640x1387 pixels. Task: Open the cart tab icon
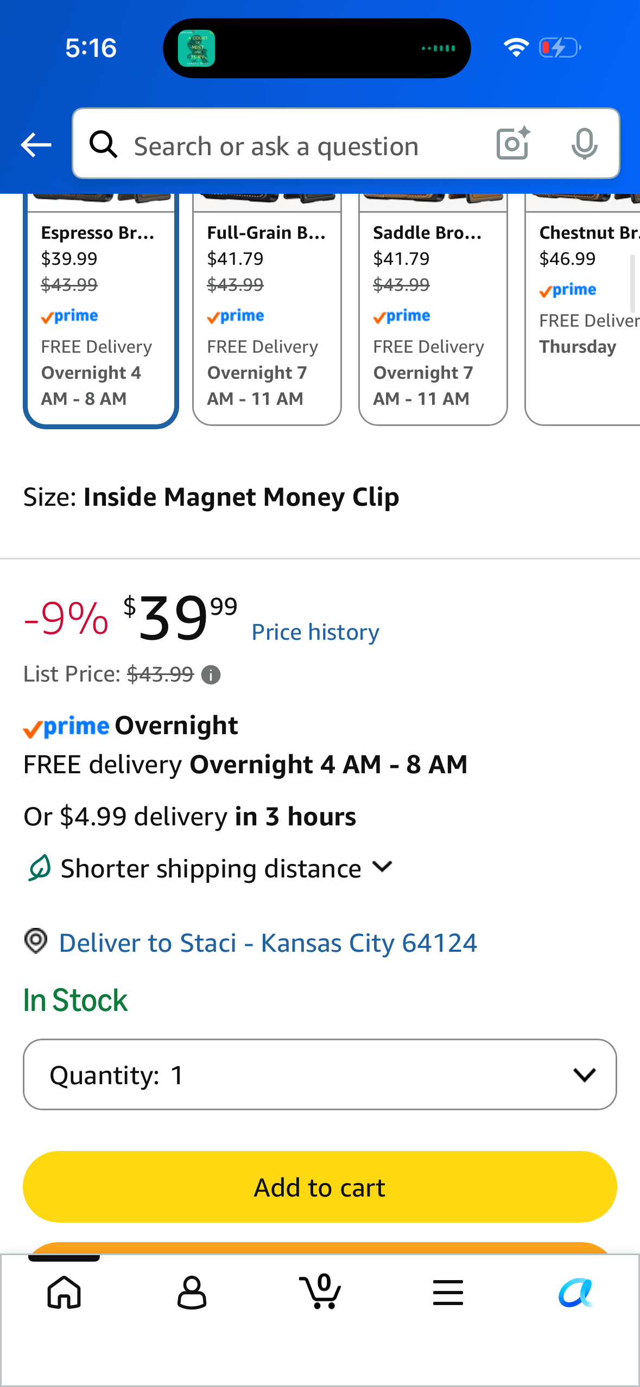pyautogui.click(x=320, y=1291)
